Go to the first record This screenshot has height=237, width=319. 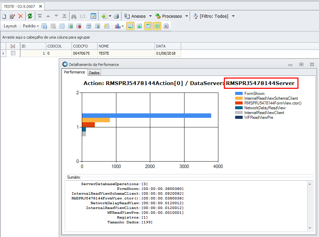pos(40,16)
